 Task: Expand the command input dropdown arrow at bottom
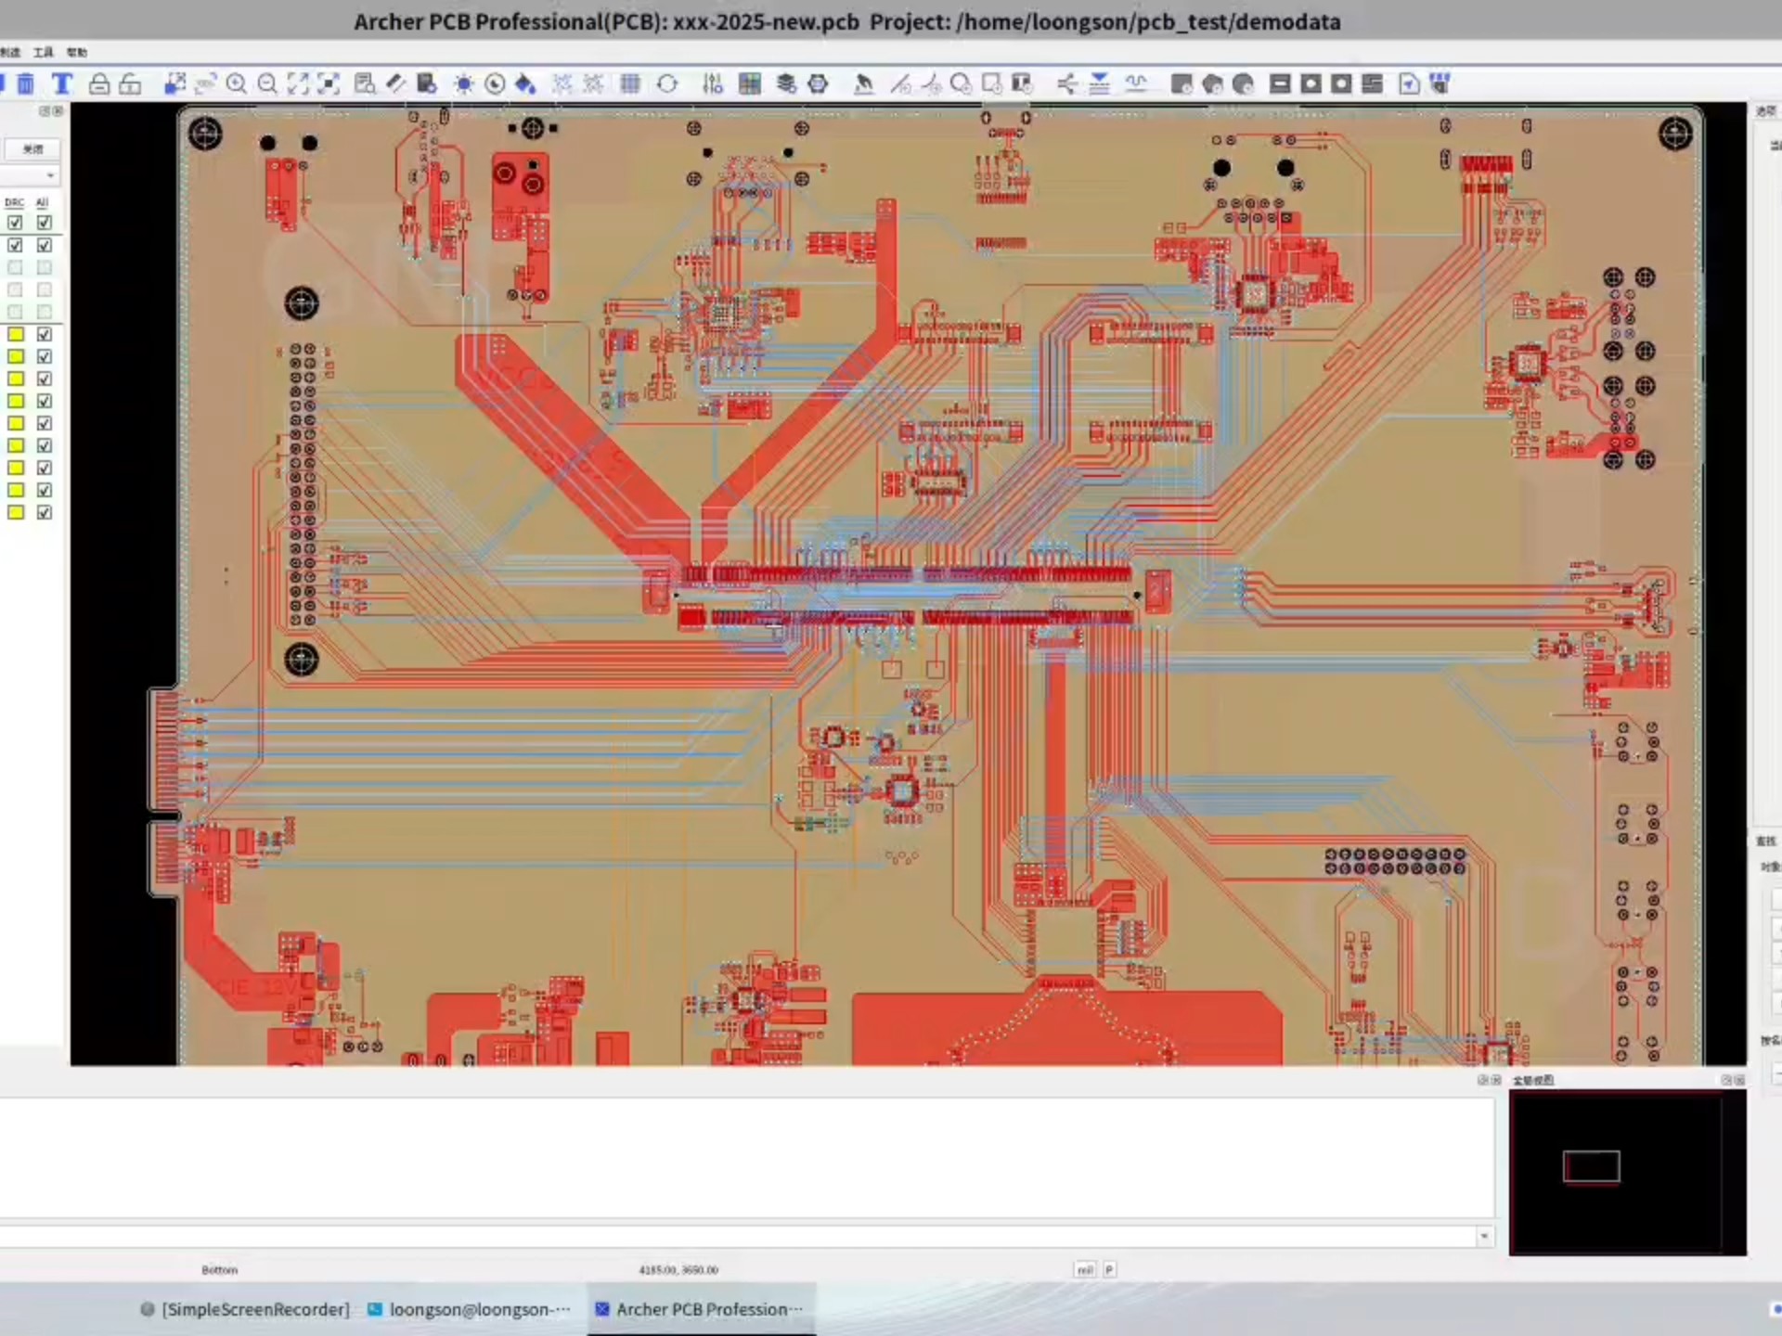1483,1236
